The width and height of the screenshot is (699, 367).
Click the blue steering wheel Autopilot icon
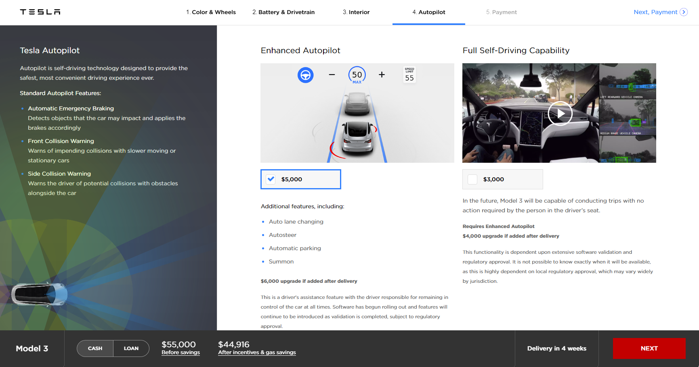point(306,75)
